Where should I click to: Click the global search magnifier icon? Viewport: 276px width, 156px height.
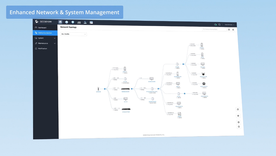[x=220, y=25]
